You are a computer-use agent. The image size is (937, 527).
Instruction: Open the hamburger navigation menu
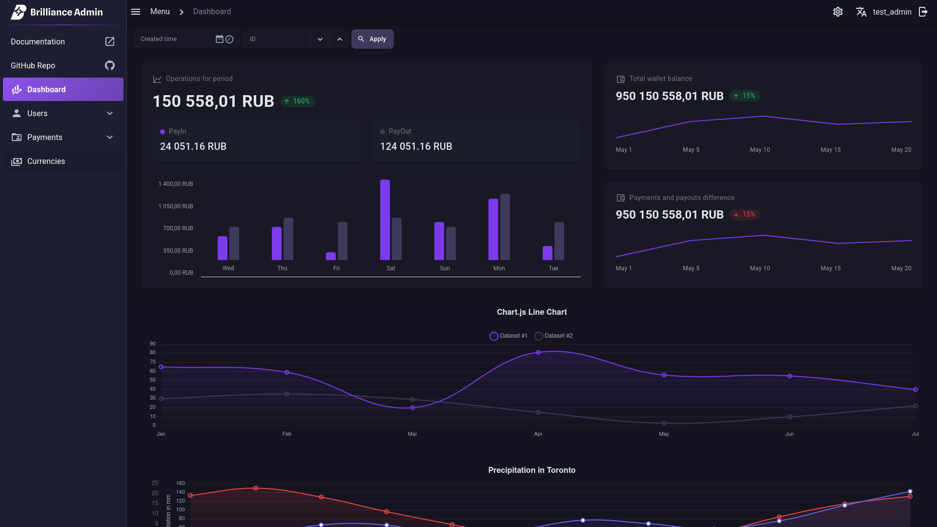135,12
